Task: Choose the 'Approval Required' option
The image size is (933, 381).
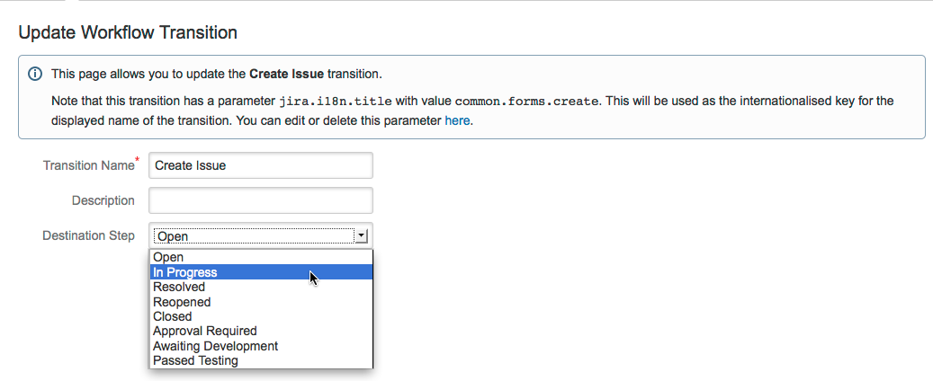Action: click(x=205, y=332)
